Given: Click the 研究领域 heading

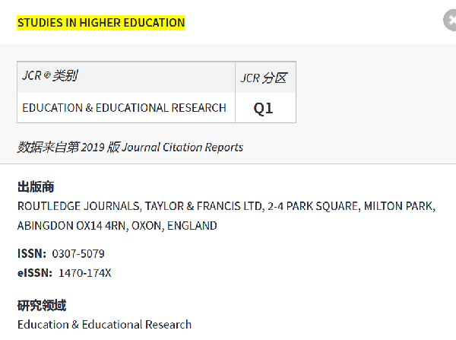Looking at the screenshot, I should click(42, 305).
